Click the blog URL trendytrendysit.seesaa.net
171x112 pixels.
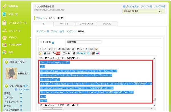49,10
